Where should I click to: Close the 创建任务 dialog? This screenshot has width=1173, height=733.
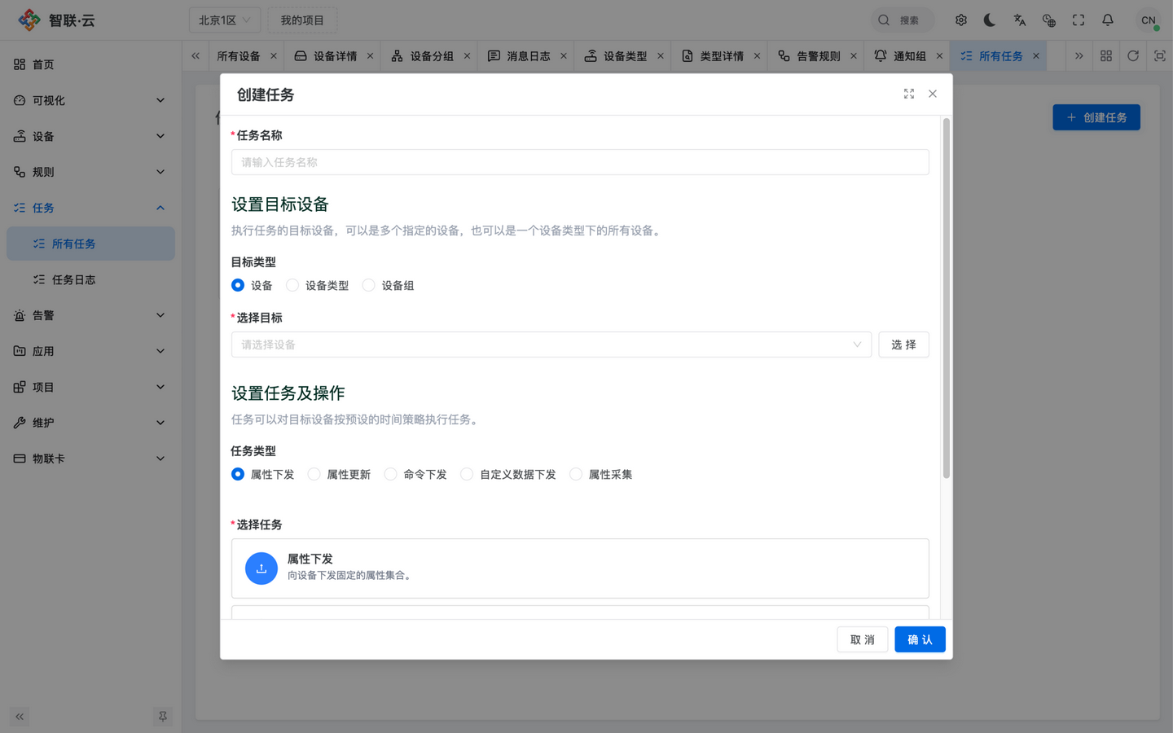tap(933, 94)
